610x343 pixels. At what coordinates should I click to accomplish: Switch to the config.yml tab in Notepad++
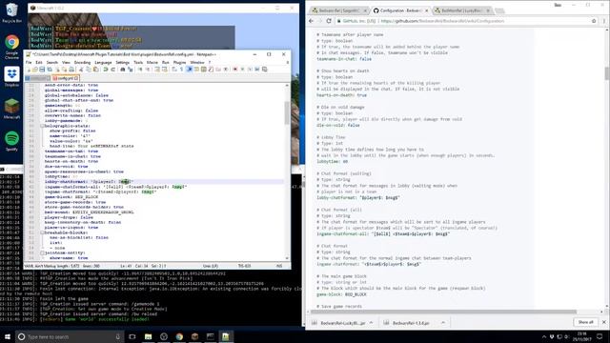click(x=66, y=78)
